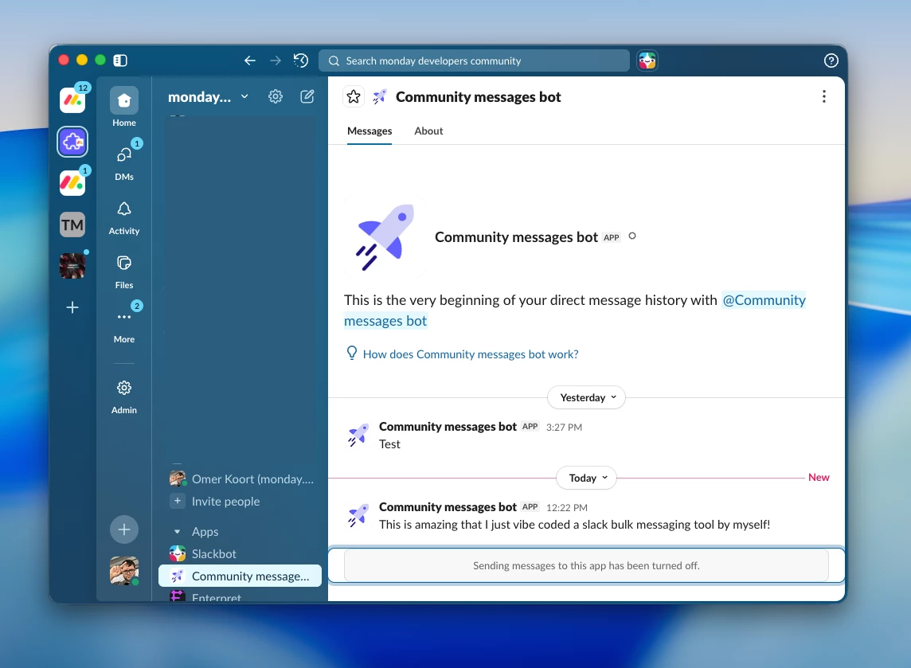This screenshot has width=911, height=668.
Task: Switch to monday workspace with 12 badge
Action: click(x=72, y=100)
